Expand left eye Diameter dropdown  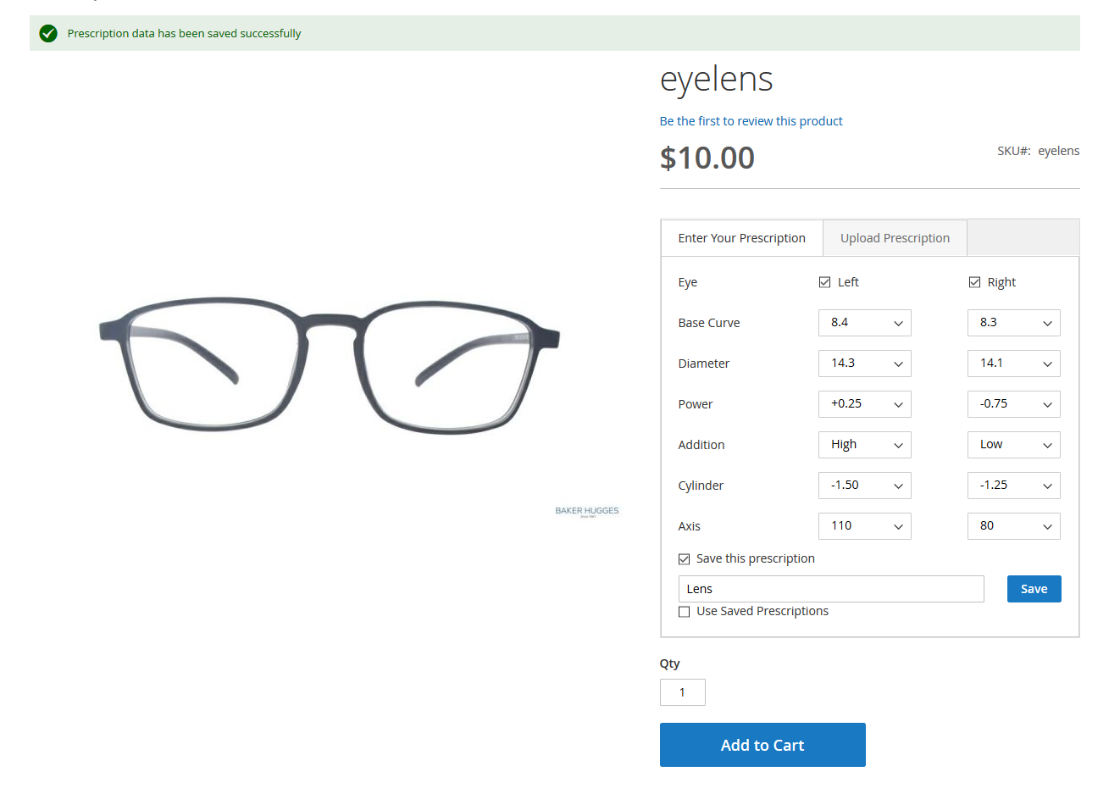pos(864,364)
